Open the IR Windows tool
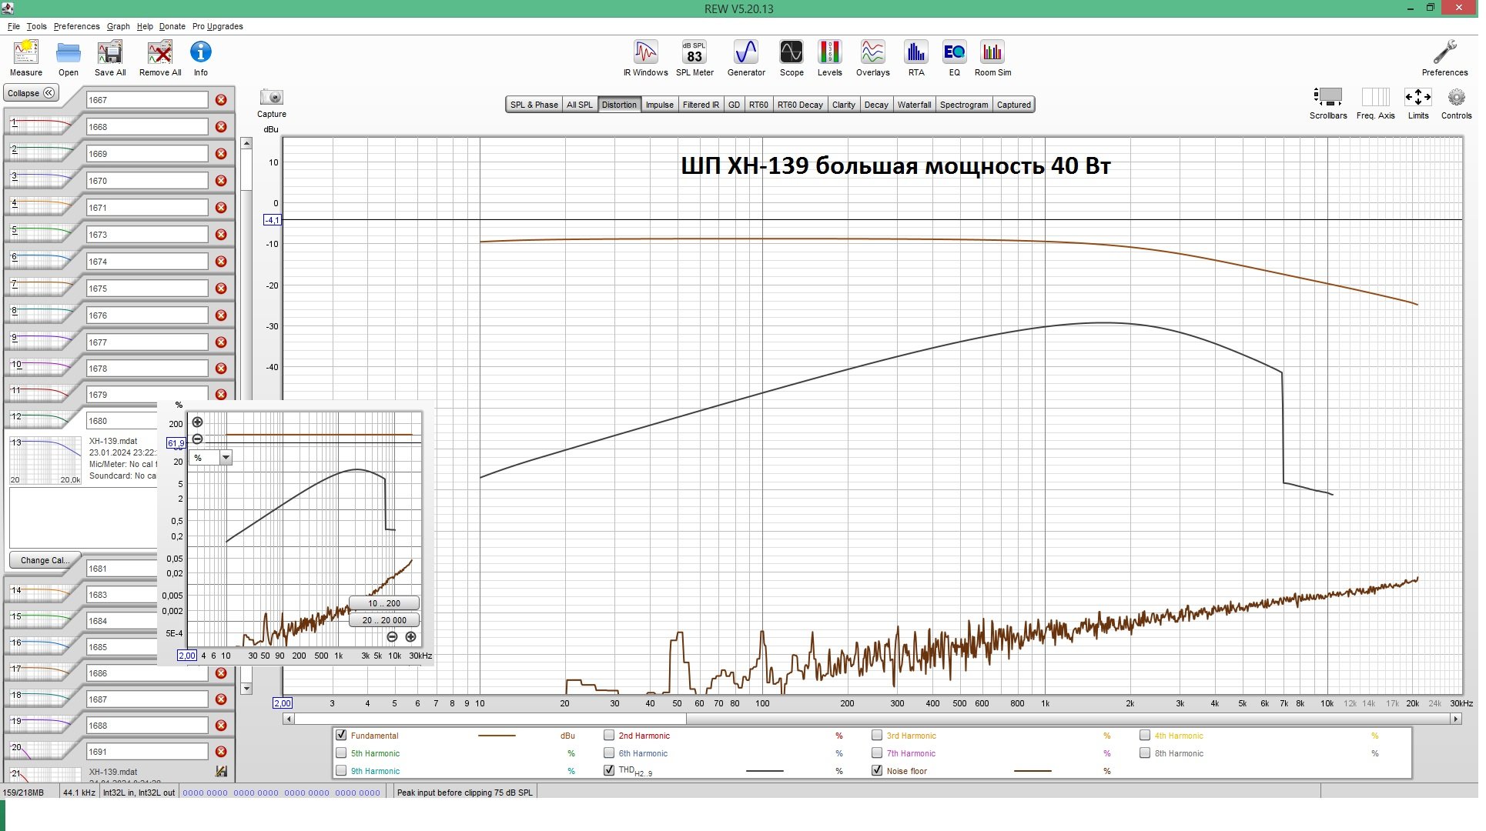Screen dimensions: 1486x831 pos(645,58)
